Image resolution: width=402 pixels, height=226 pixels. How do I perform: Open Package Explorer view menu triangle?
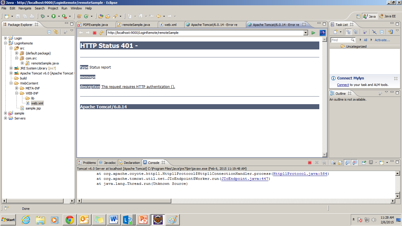pyautogui.click(x=72, y=31)
